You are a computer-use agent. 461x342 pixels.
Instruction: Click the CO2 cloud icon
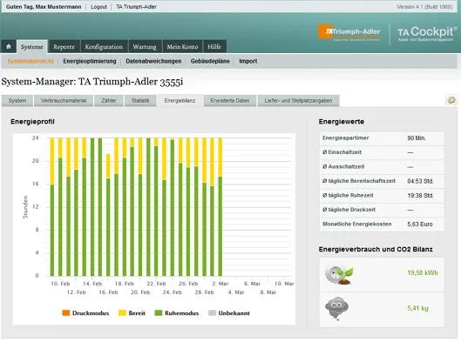click(x=336, y=309)
